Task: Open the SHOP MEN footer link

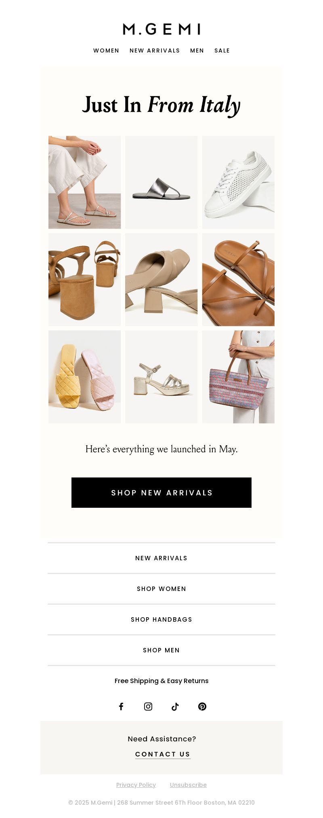Action: [161, 650]
